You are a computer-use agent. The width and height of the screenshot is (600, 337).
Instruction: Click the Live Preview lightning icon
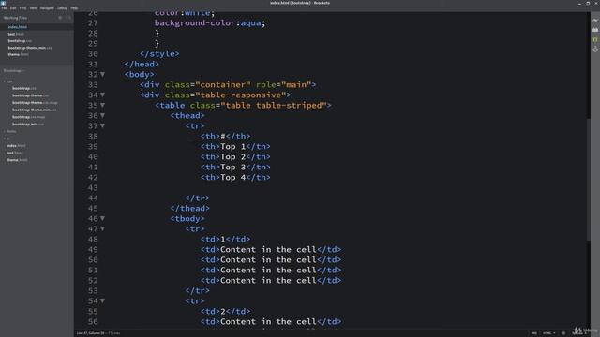click(x=595, y=20)
